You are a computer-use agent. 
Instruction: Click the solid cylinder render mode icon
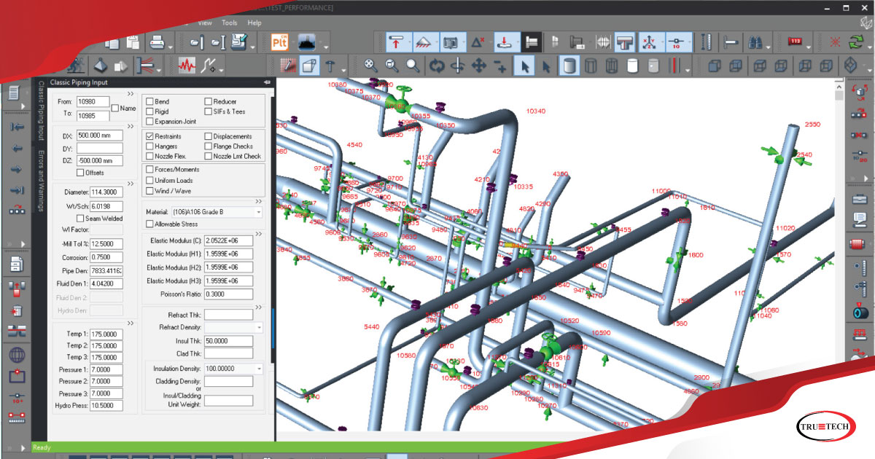pyautogui.click(x=569, y=66)
